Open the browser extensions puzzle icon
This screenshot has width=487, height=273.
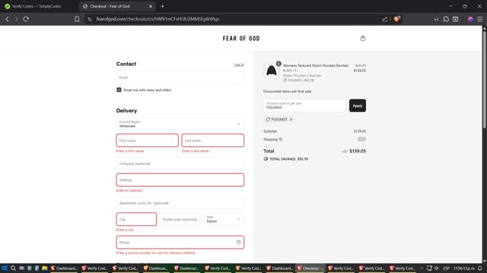pos(446,19)
